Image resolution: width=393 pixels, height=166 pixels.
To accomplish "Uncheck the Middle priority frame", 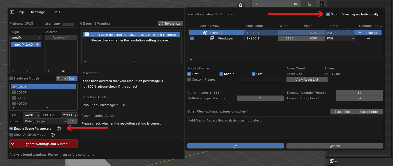I will (x=221, y=74).
